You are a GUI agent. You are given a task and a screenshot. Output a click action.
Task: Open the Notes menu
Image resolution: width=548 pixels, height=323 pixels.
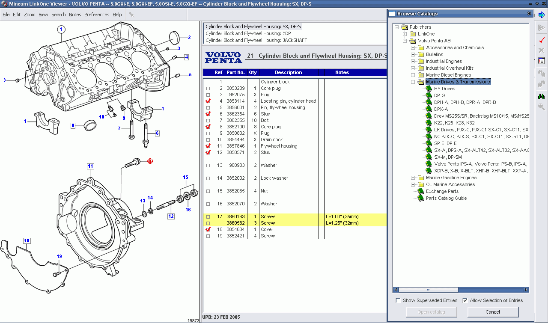point(75,15)
